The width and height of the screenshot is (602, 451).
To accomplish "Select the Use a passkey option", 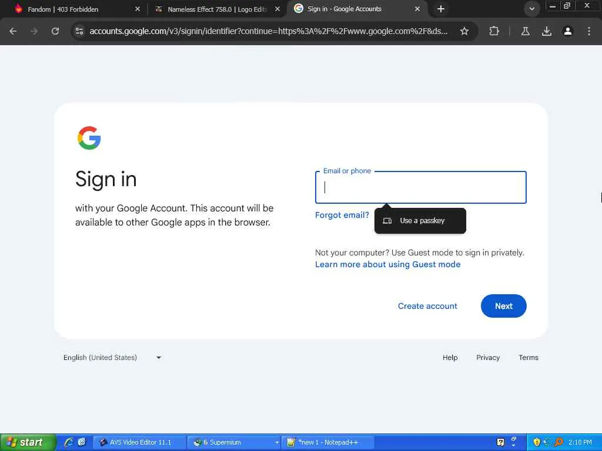I will click(x=420, y=221).
